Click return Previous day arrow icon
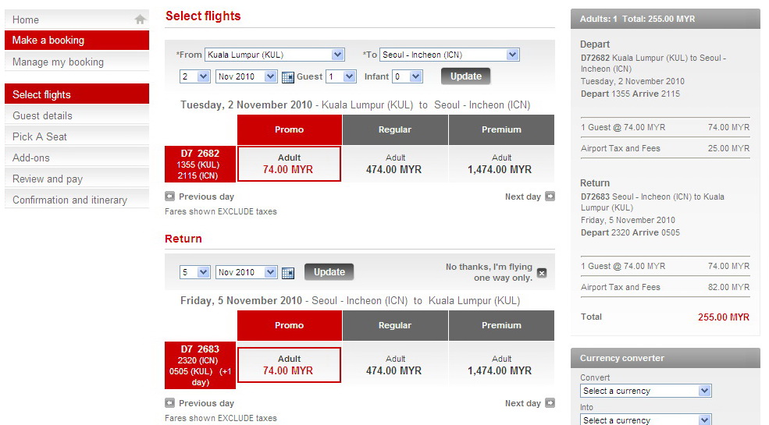The image size is (769, 425). [169, 403]
